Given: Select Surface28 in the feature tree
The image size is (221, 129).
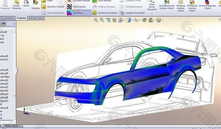Looking at the screenshot, I should click(4, 108).
